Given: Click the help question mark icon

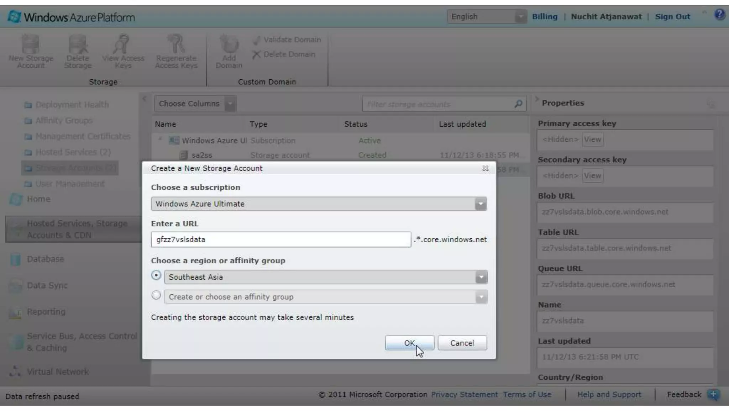Looking at the screenshot, I should click(719, 15).
